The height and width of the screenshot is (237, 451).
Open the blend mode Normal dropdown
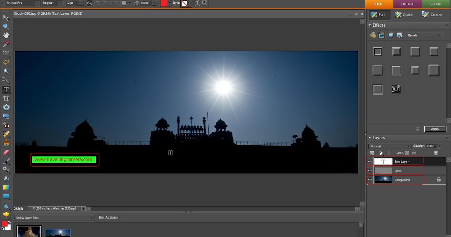click(390, 146)
